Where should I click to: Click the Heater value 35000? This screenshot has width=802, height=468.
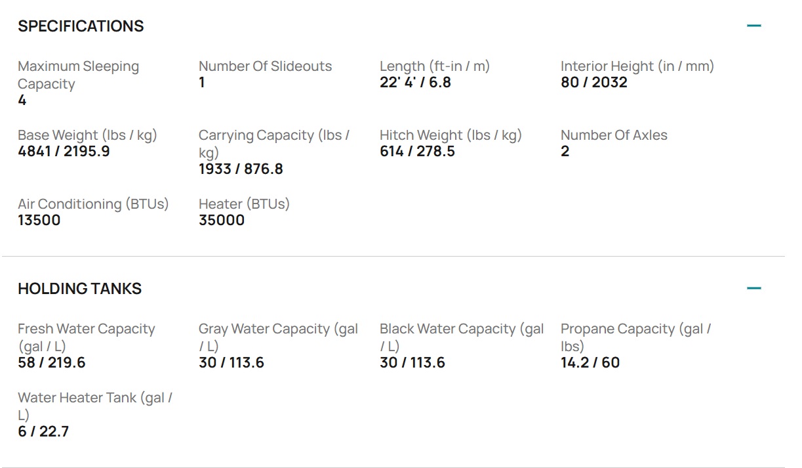[x=222, y=221]
